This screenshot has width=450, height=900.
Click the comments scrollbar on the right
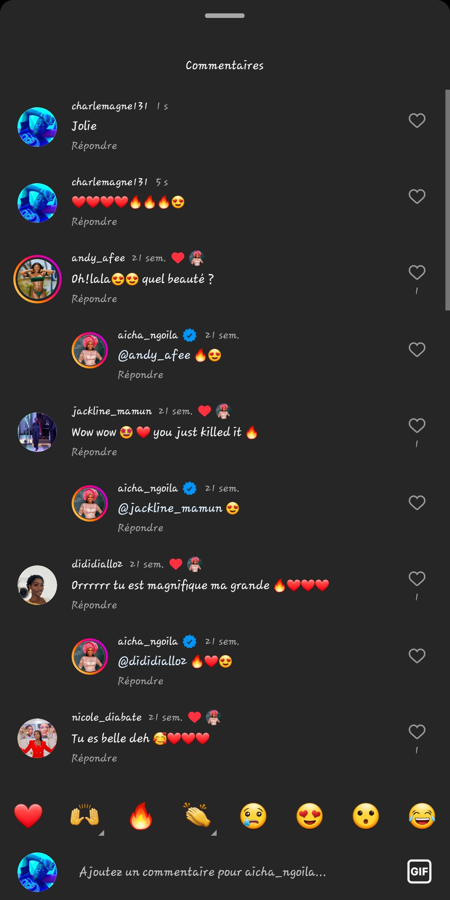click(x=447, y=200)
